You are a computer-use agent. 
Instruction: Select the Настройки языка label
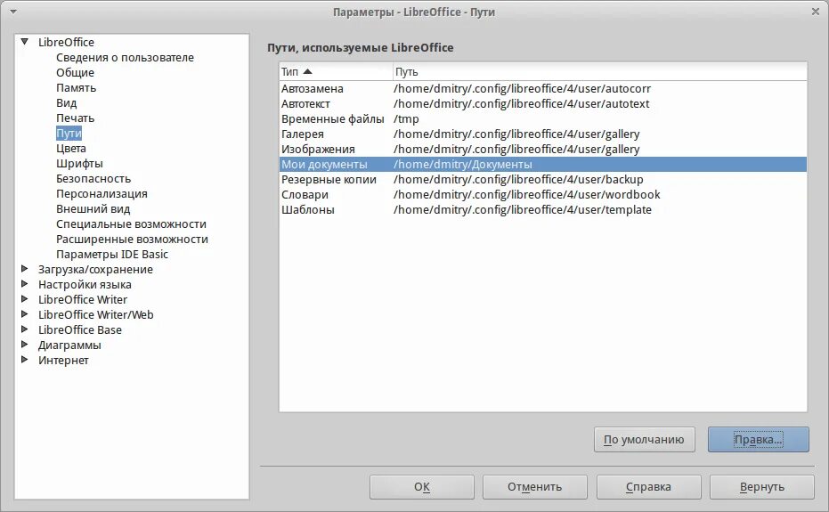[x=85, y=285]
